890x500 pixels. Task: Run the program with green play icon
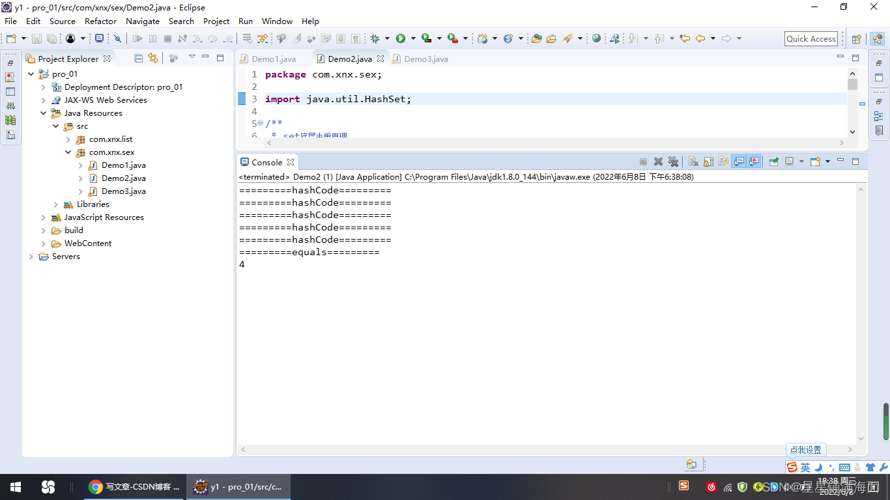(x=401, y=38)
